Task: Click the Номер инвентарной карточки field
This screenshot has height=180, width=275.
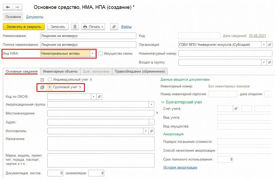Action: (x=223, y=94)
